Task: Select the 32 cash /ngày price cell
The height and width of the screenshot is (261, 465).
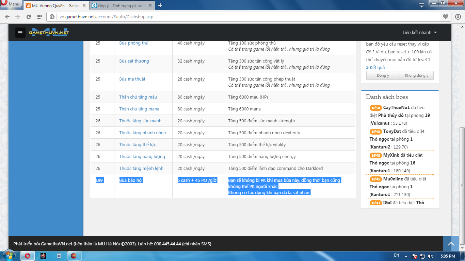Action: [191, 61]
